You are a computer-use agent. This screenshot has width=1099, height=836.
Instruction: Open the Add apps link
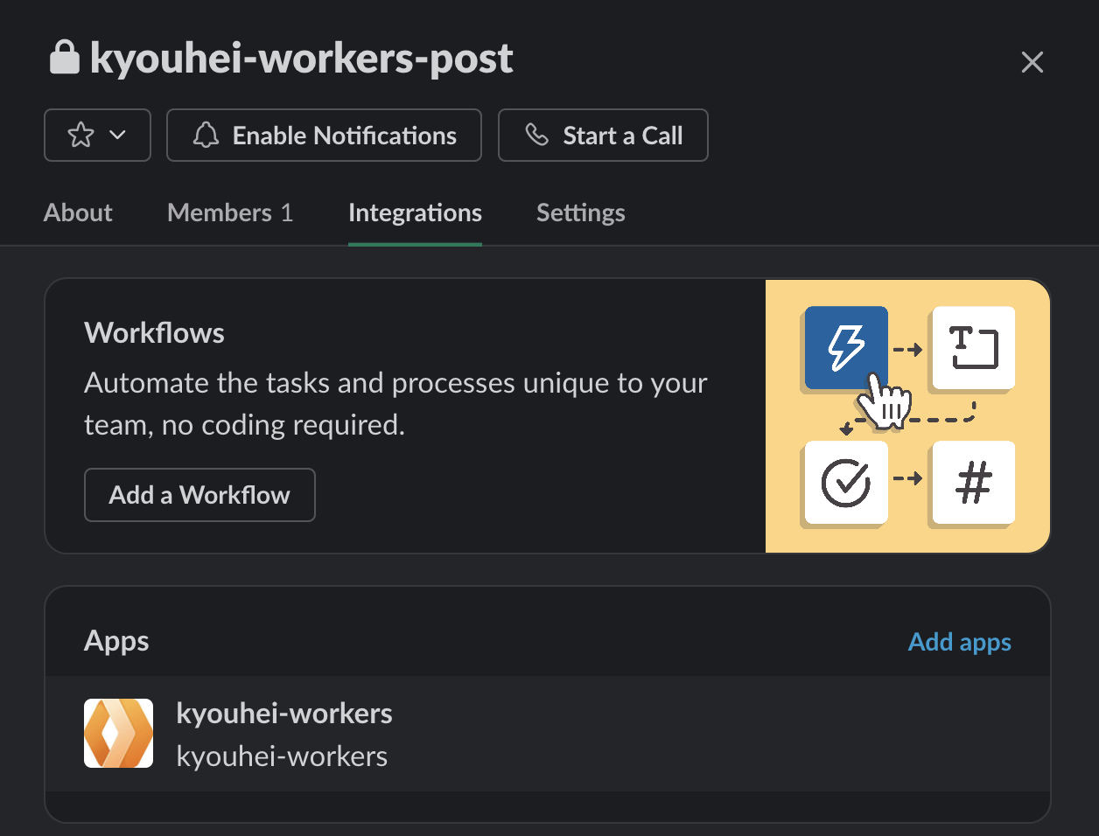pyautogui.click(x=959, y=642)
